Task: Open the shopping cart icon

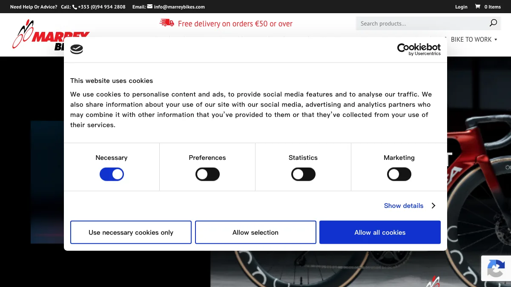Action: tap(477, 6)
